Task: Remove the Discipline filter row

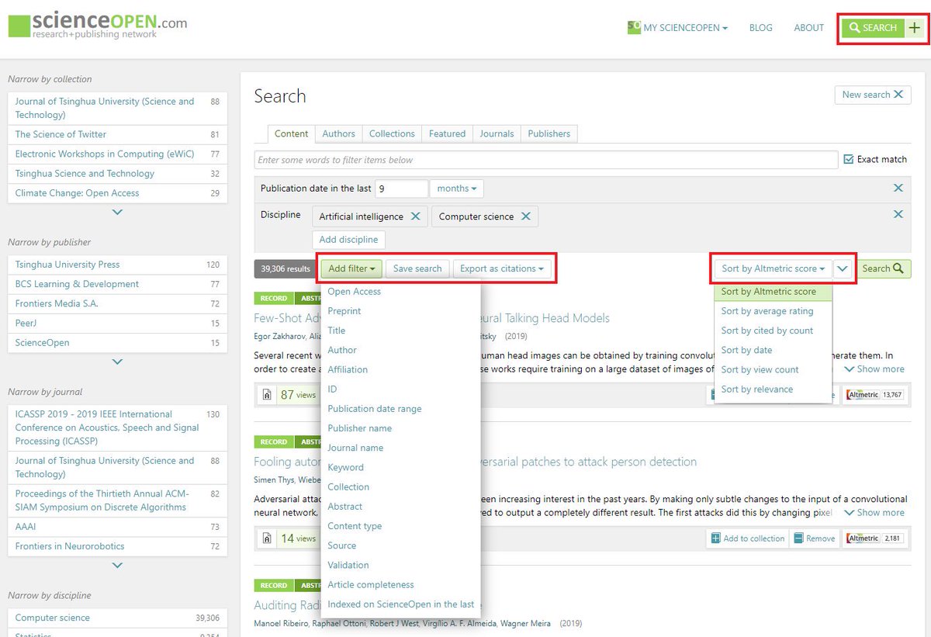Action: (898, 214)
